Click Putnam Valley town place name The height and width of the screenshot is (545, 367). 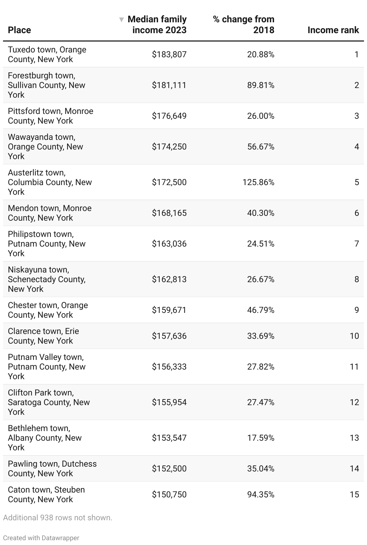click(47, 367)
